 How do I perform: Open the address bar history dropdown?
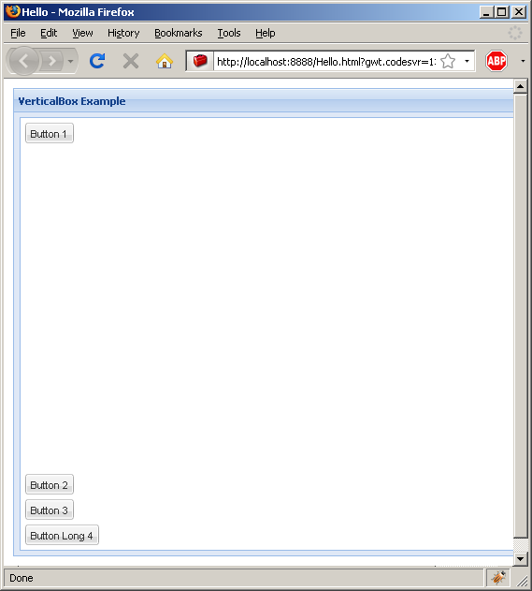[x=467, y=61]
